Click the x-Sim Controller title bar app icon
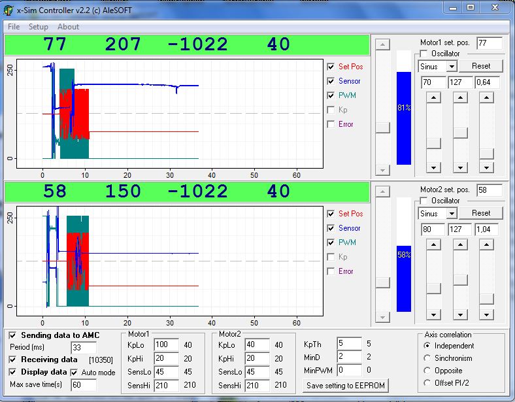Viewport: 515px width, 402px height. 8,10
